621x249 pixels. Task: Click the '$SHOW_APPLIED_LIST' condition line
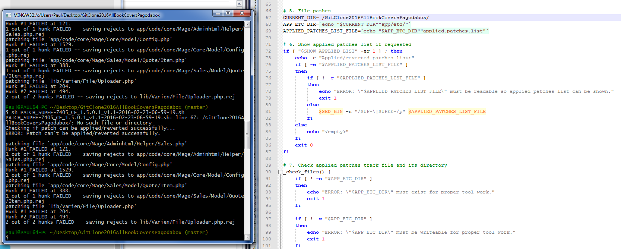click(x=343, y=51)
